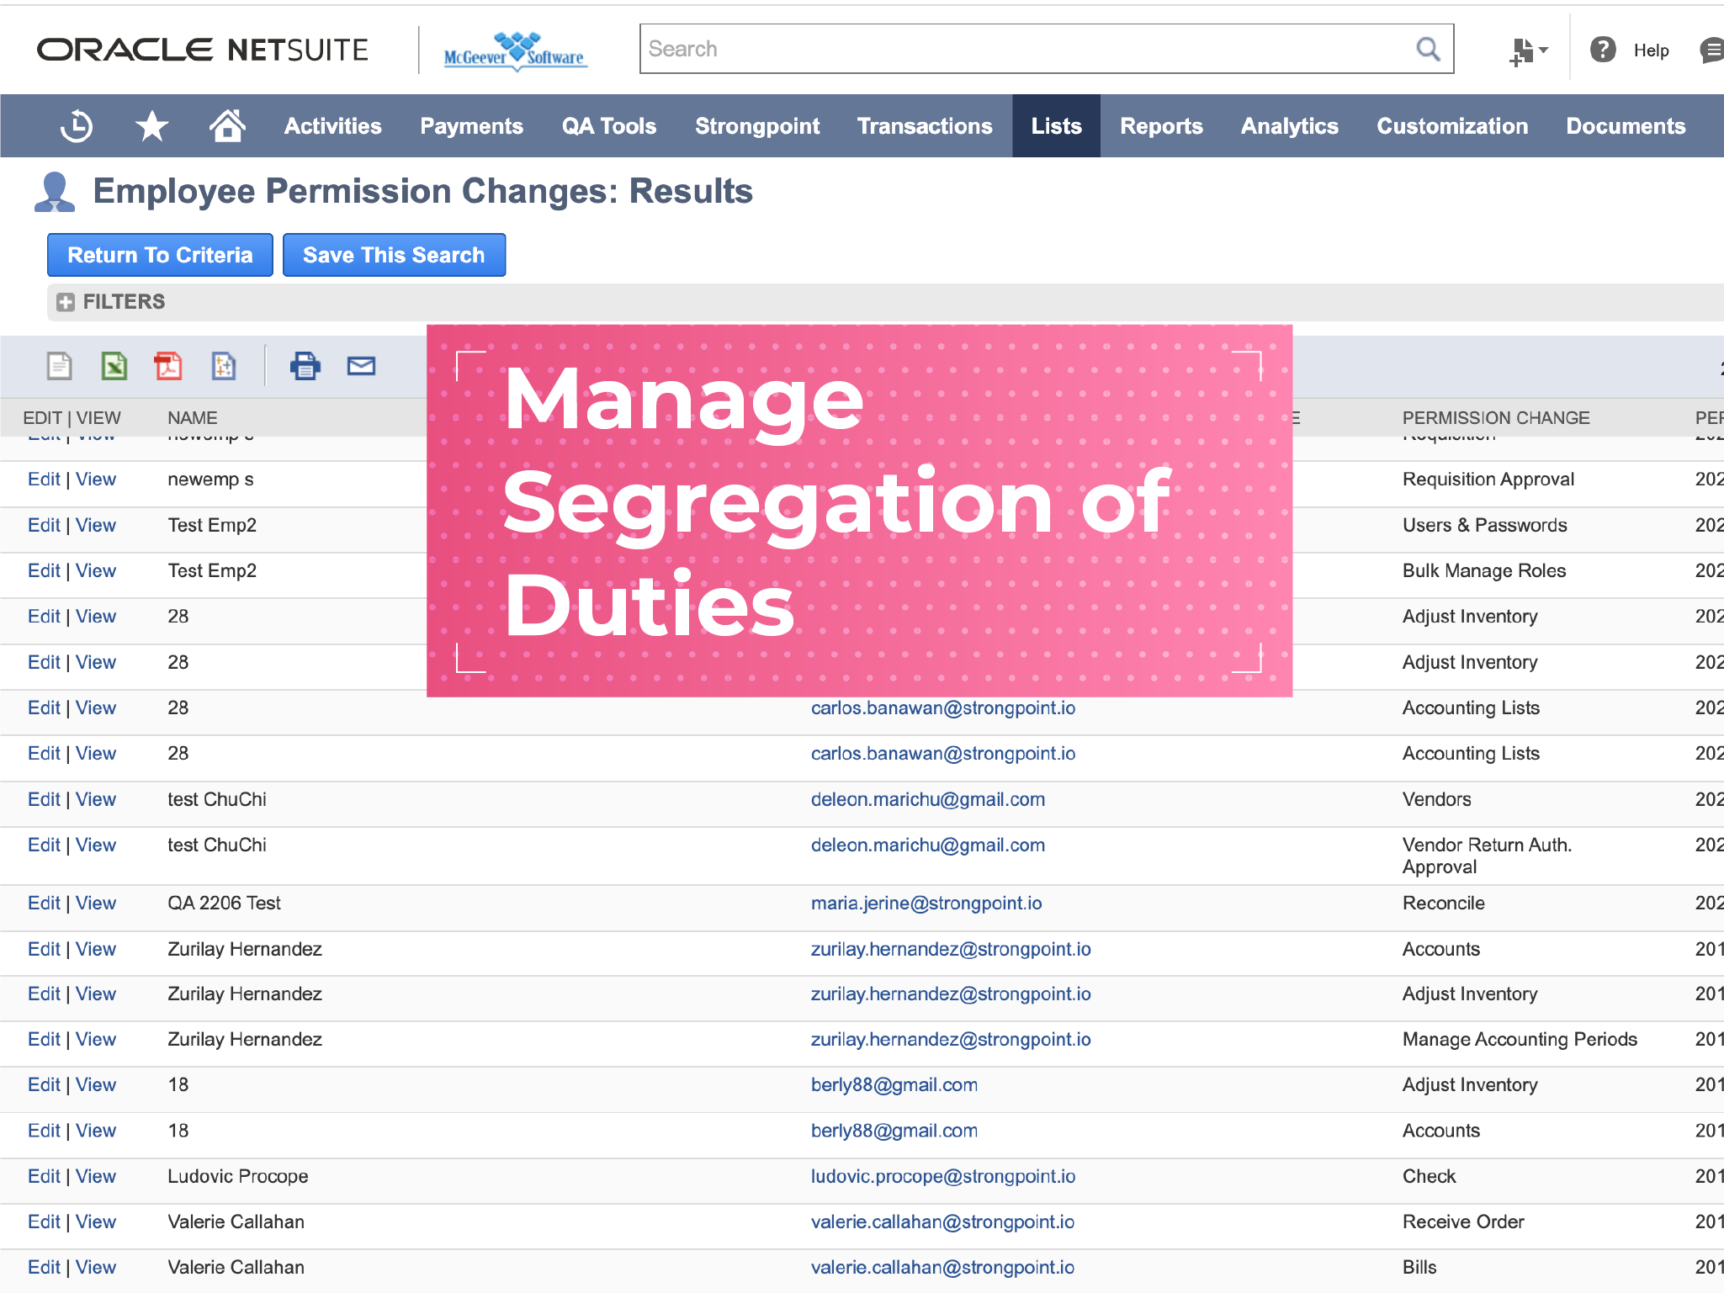Open the Strongpoint menu
The width and height of the screenshot is (1724, 1293).
point(756,126)
